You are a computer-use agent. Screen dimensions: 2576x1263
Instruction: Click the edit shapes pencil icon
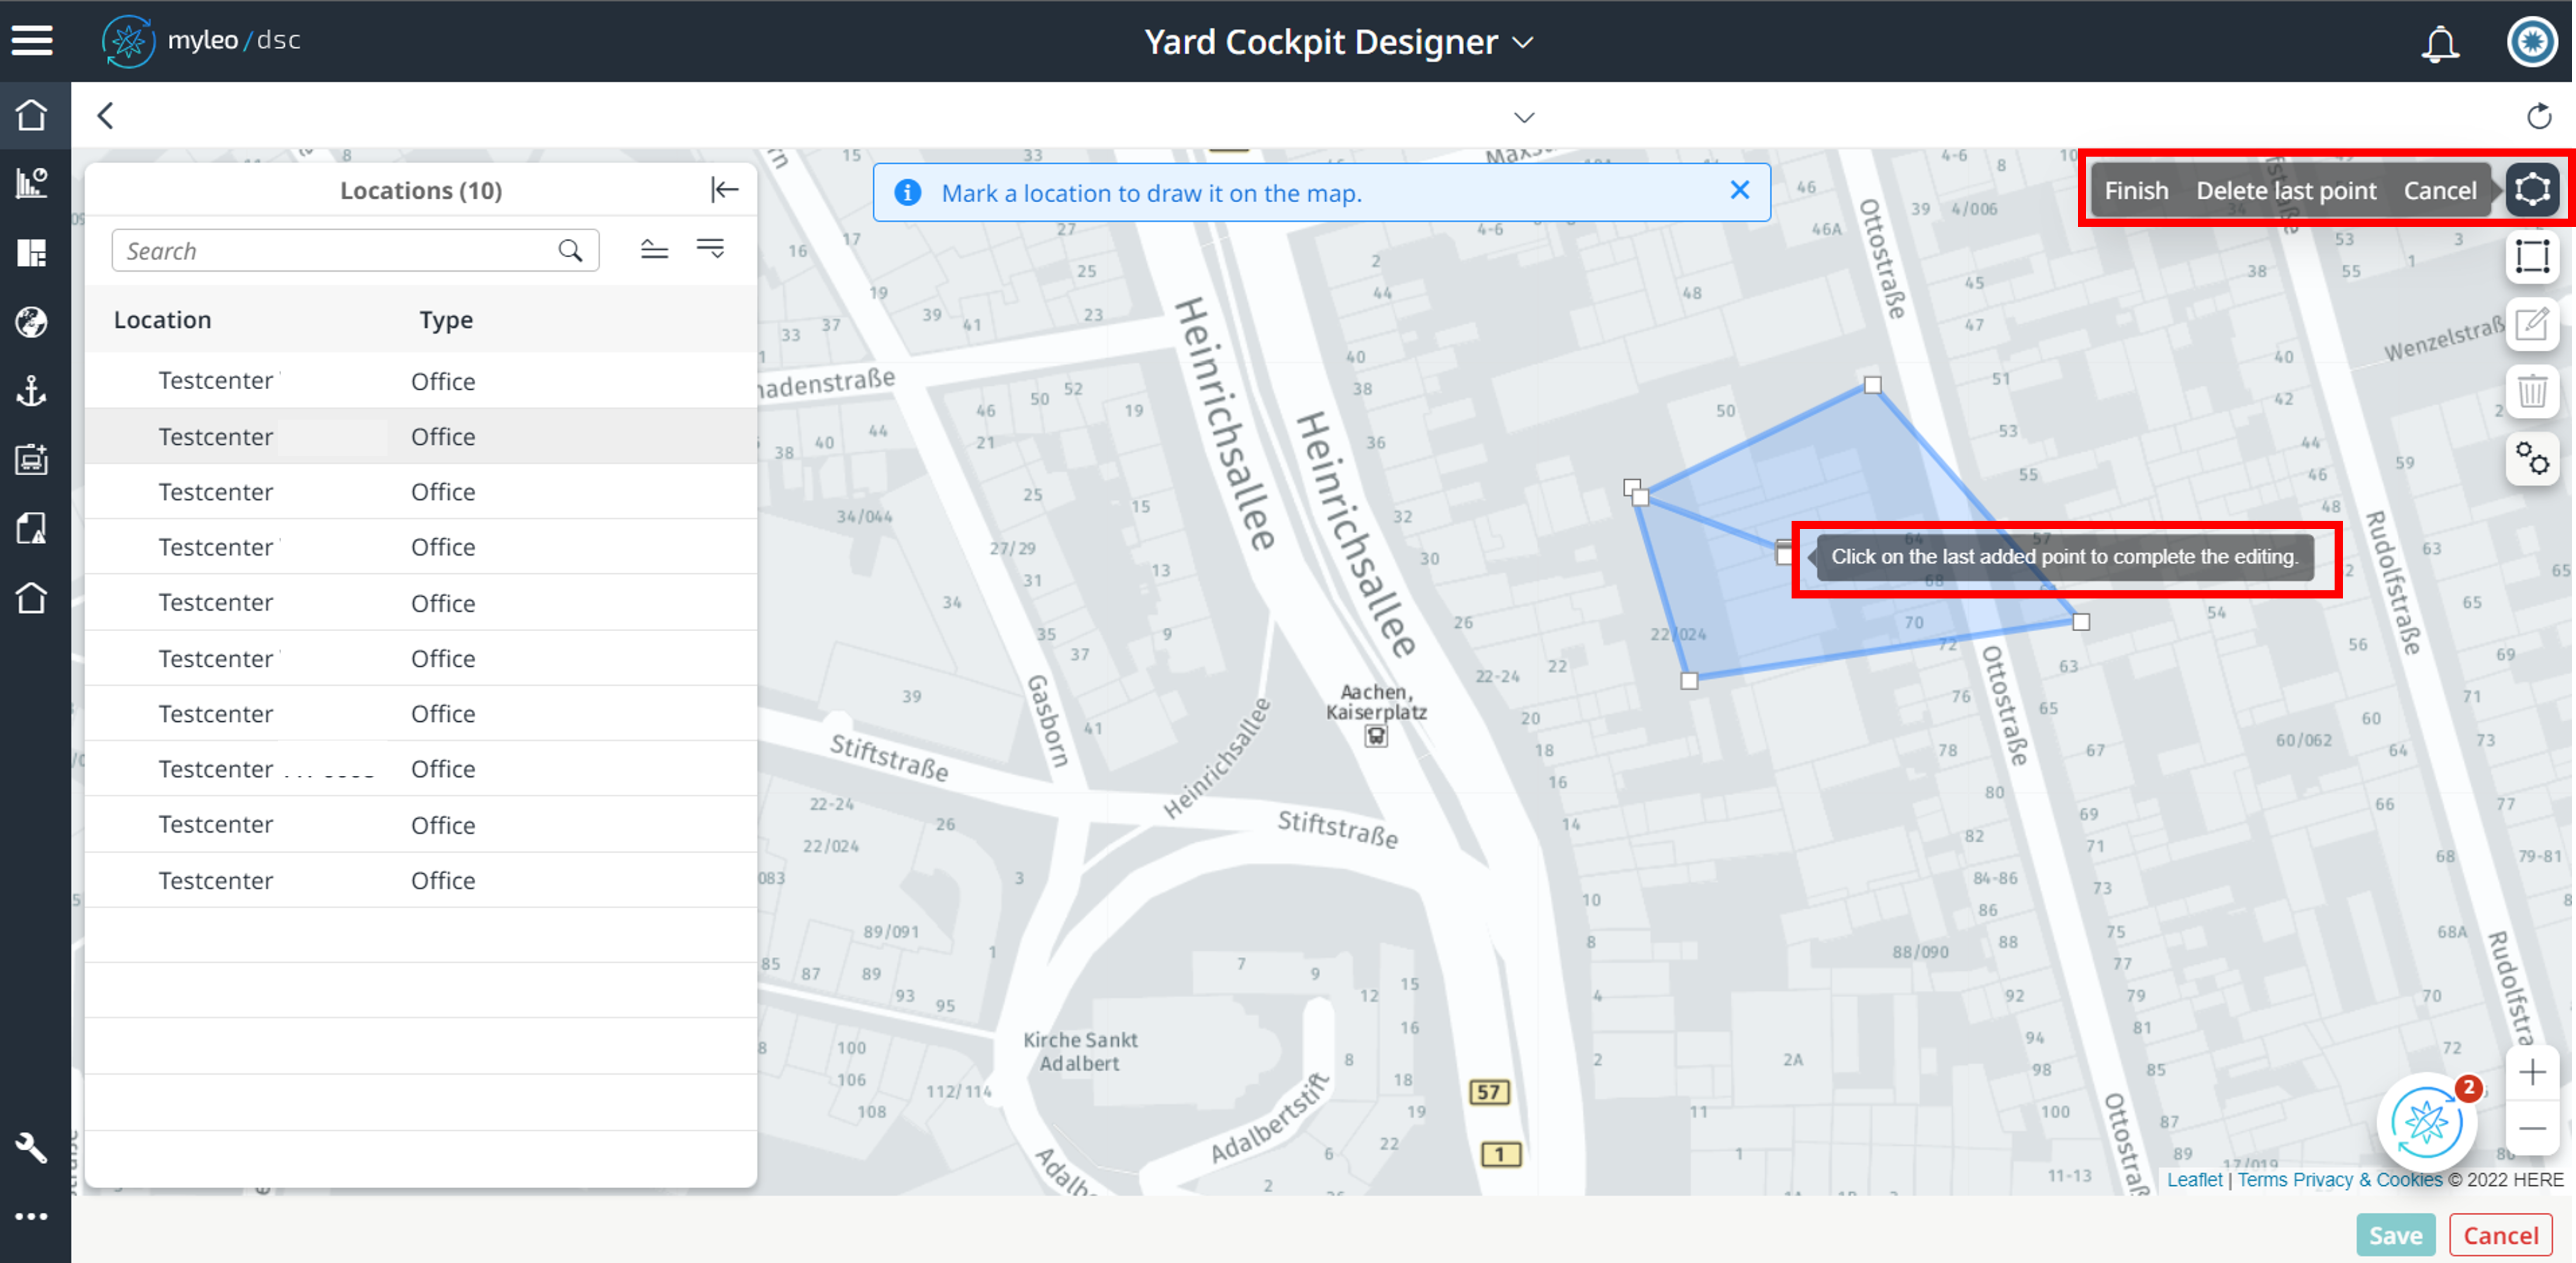[2531, 324]
